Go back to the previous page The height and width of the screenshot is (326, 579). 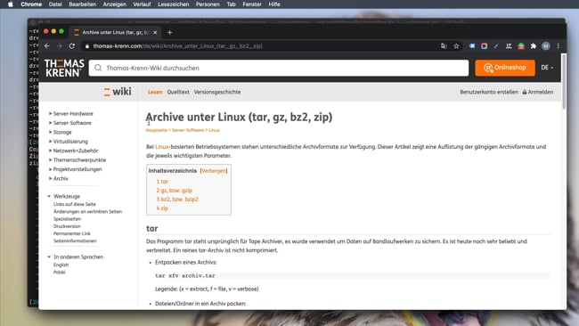47,46
